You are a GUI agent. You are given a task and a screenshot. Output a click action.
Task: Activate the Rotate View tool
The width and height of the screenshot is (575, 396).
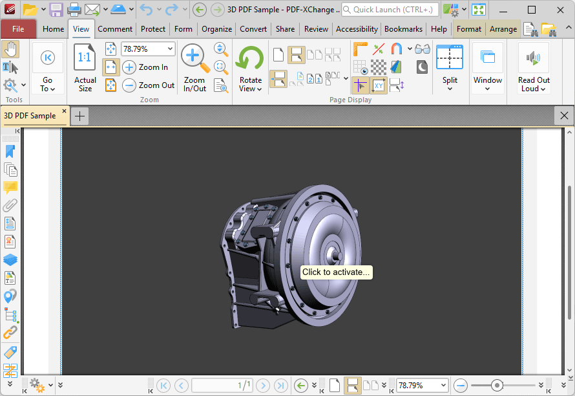(249, 67)
